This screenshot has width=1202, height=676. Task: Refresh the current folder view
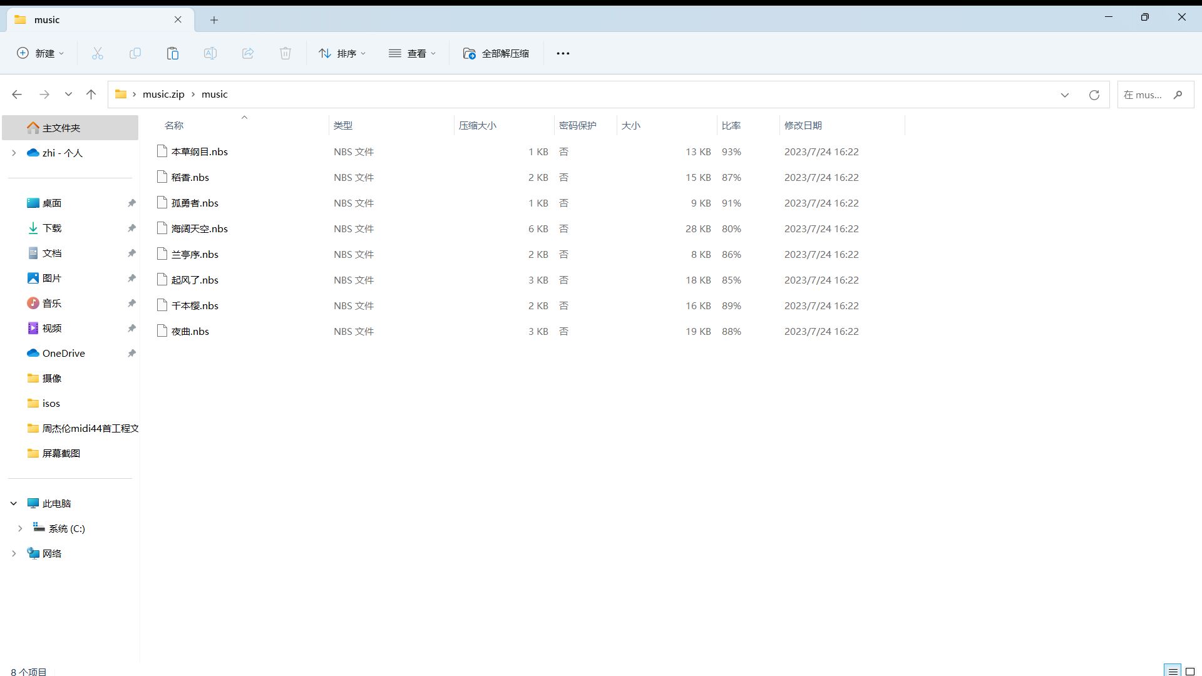tap(1094, 95)
